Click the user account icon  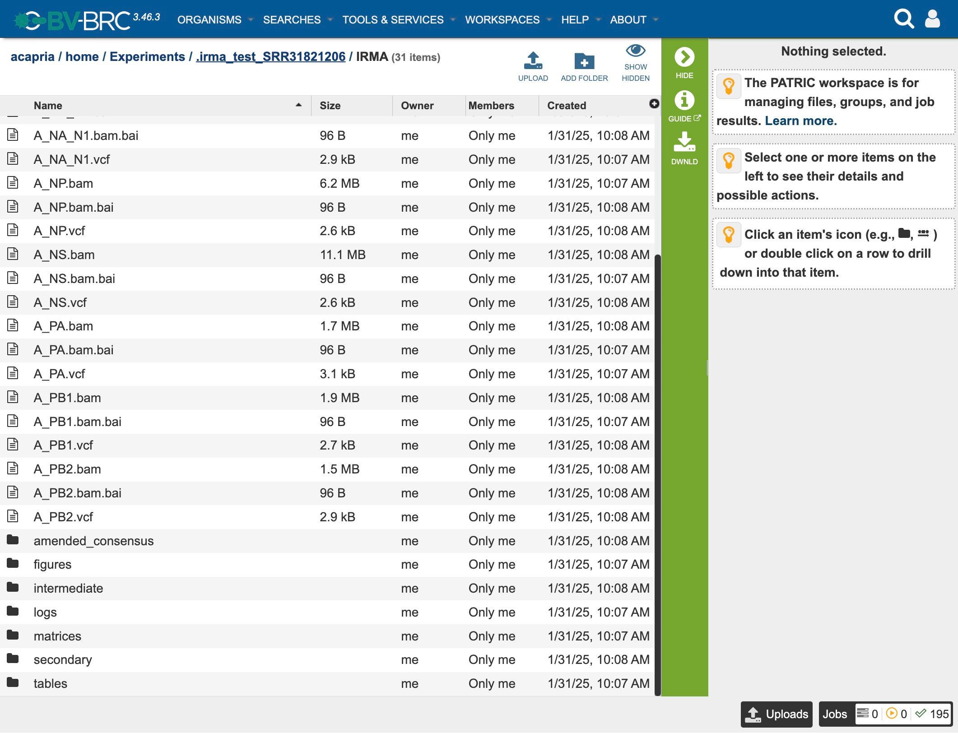[932, 19]
